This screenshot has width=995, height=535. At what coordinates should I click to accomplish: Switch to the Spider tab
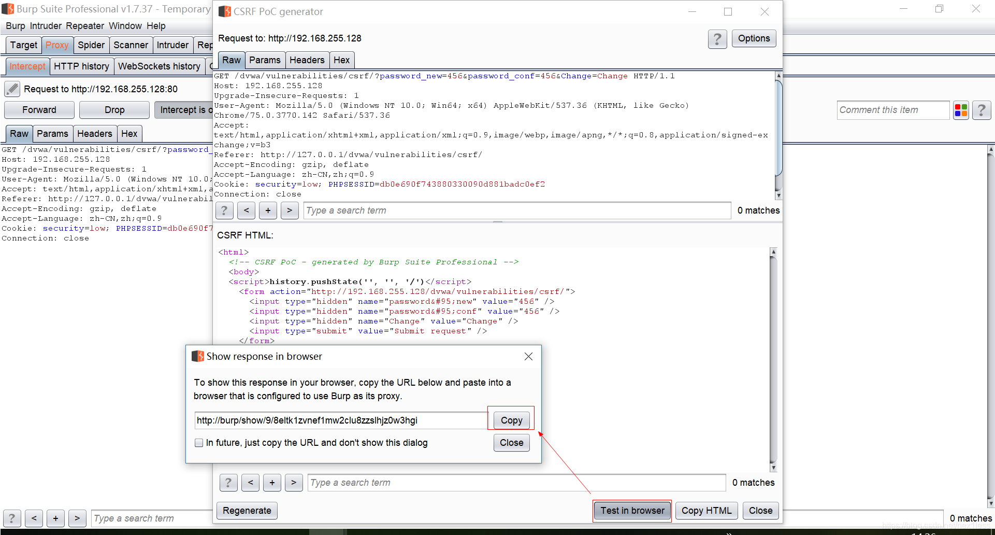(x=91, y=45)
